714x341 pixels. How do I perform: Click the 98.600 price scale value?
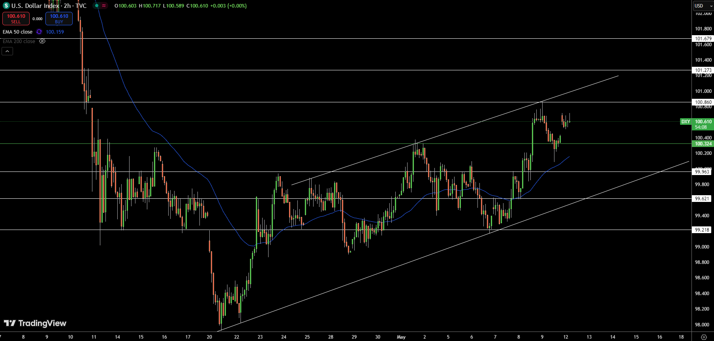tap(702, 278)
